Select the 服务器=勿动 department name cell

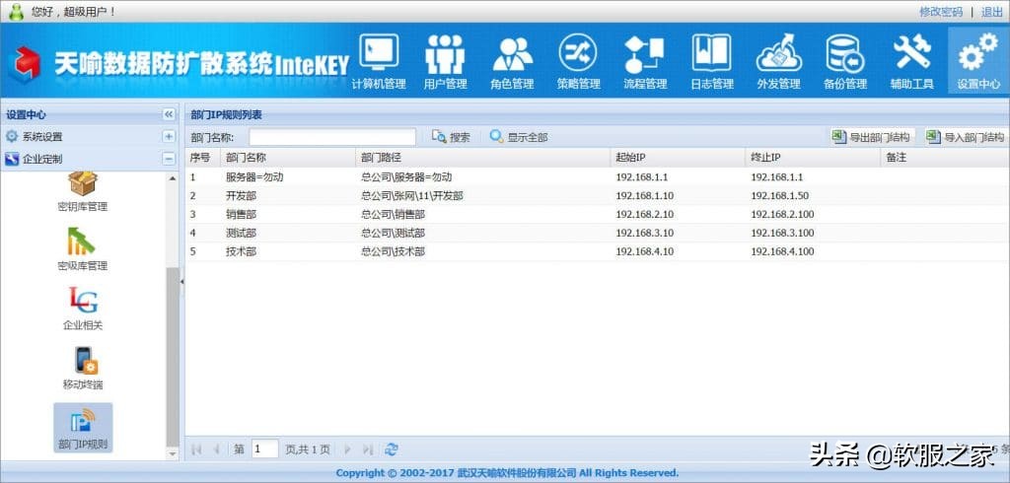254,177
